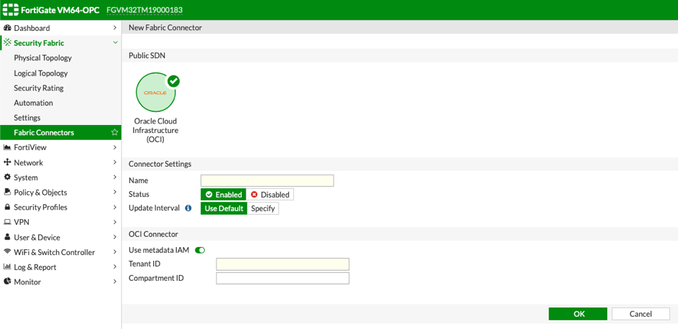Set Status to Disabled
The image size is (678, 329).
pyautogui.click(x=270, y=195)
